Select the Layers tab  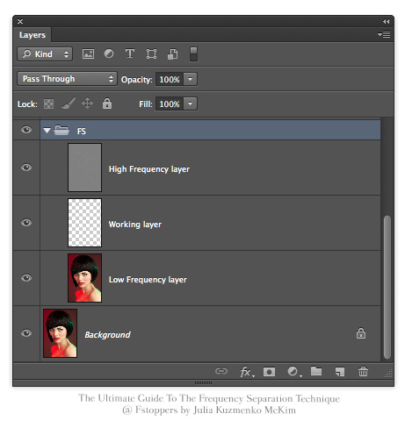point(33,35)
